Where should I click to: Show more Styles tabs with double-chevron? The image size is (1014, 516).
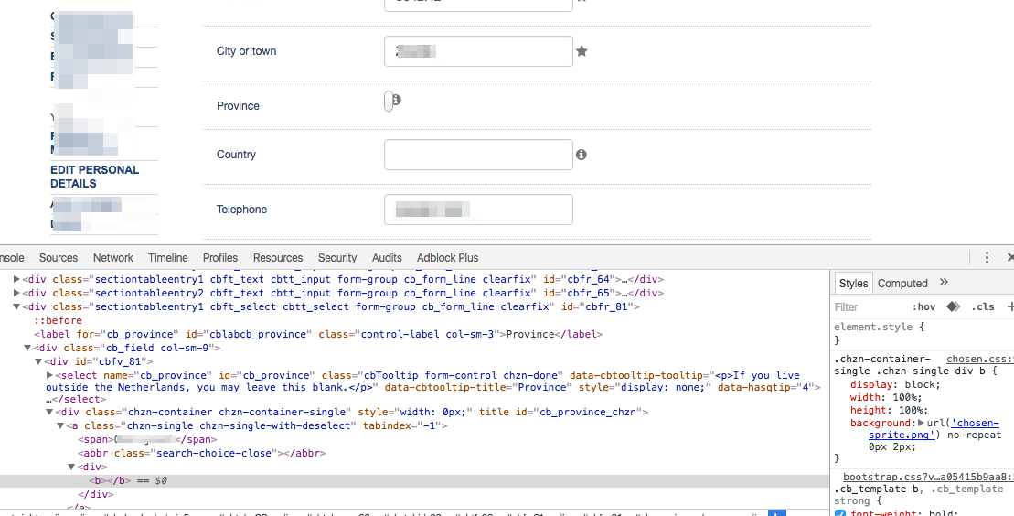click(944, 283)
